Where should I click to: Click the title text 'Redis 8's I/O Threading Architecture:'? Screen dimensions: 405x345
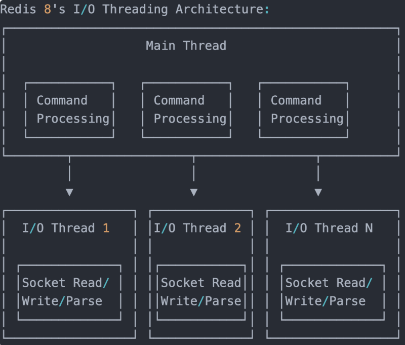[135, 9]
